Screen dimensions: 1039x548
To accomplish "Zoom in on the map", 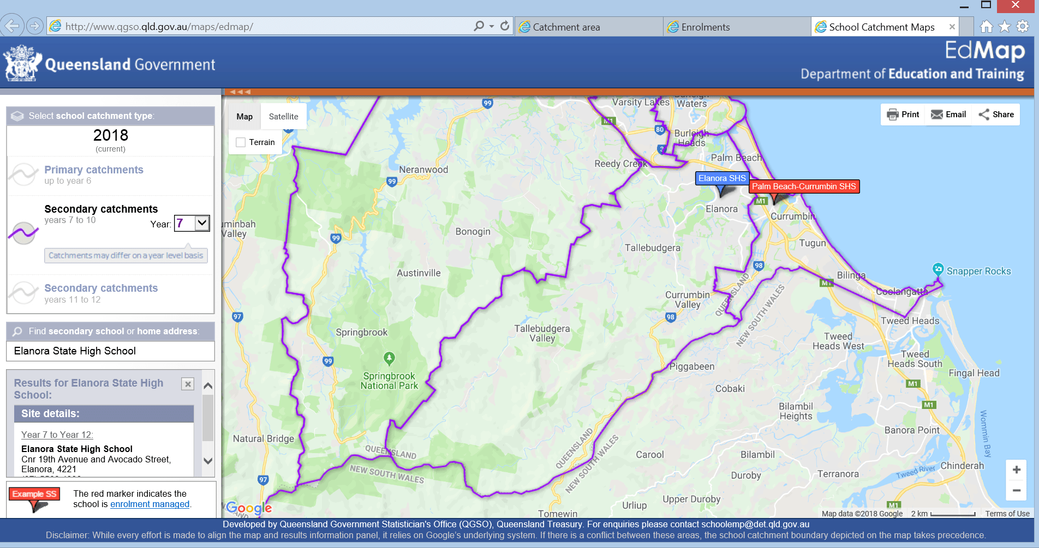I will point(1016,470).
